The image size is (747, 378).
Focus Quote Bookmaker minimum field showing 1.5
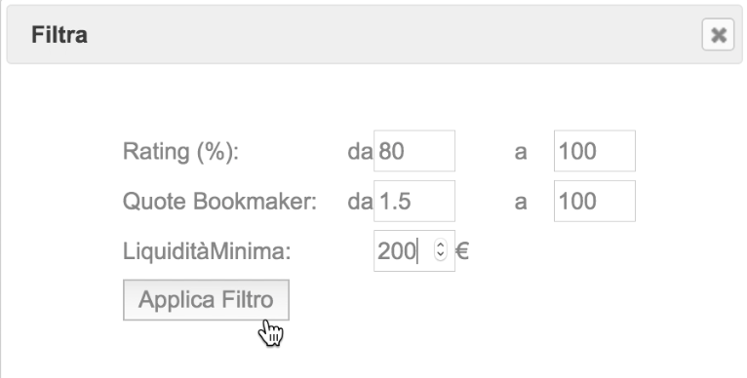pyautogui.click(x=414, y=201)
